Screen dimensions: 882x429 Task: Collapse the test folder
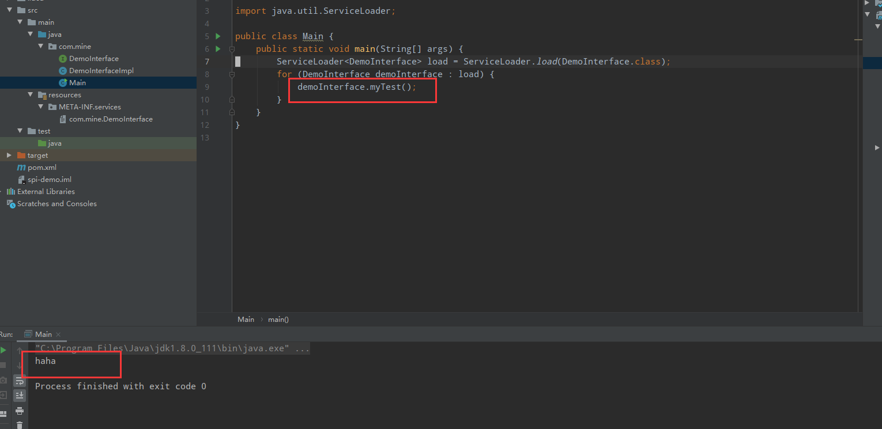coord(20,131)
